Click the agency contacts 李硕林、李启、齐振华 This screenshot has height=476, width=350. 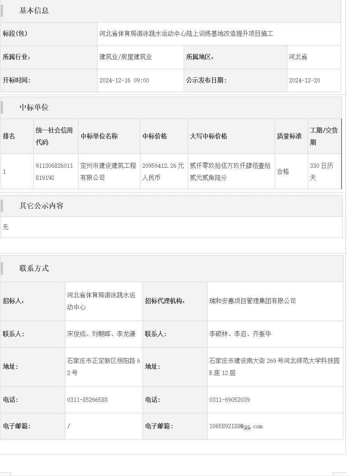pos(240,334)
